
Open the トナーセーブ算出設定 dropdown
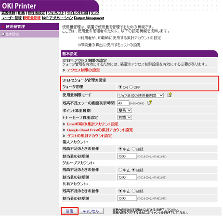[125, 117]
